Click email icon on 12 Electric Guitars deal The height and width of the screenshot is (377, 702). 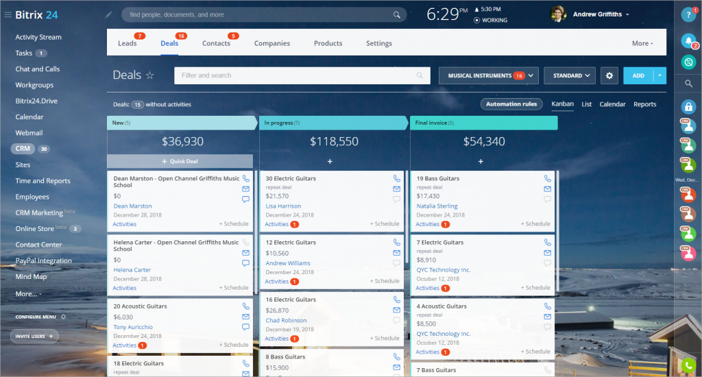coord(397,253)
